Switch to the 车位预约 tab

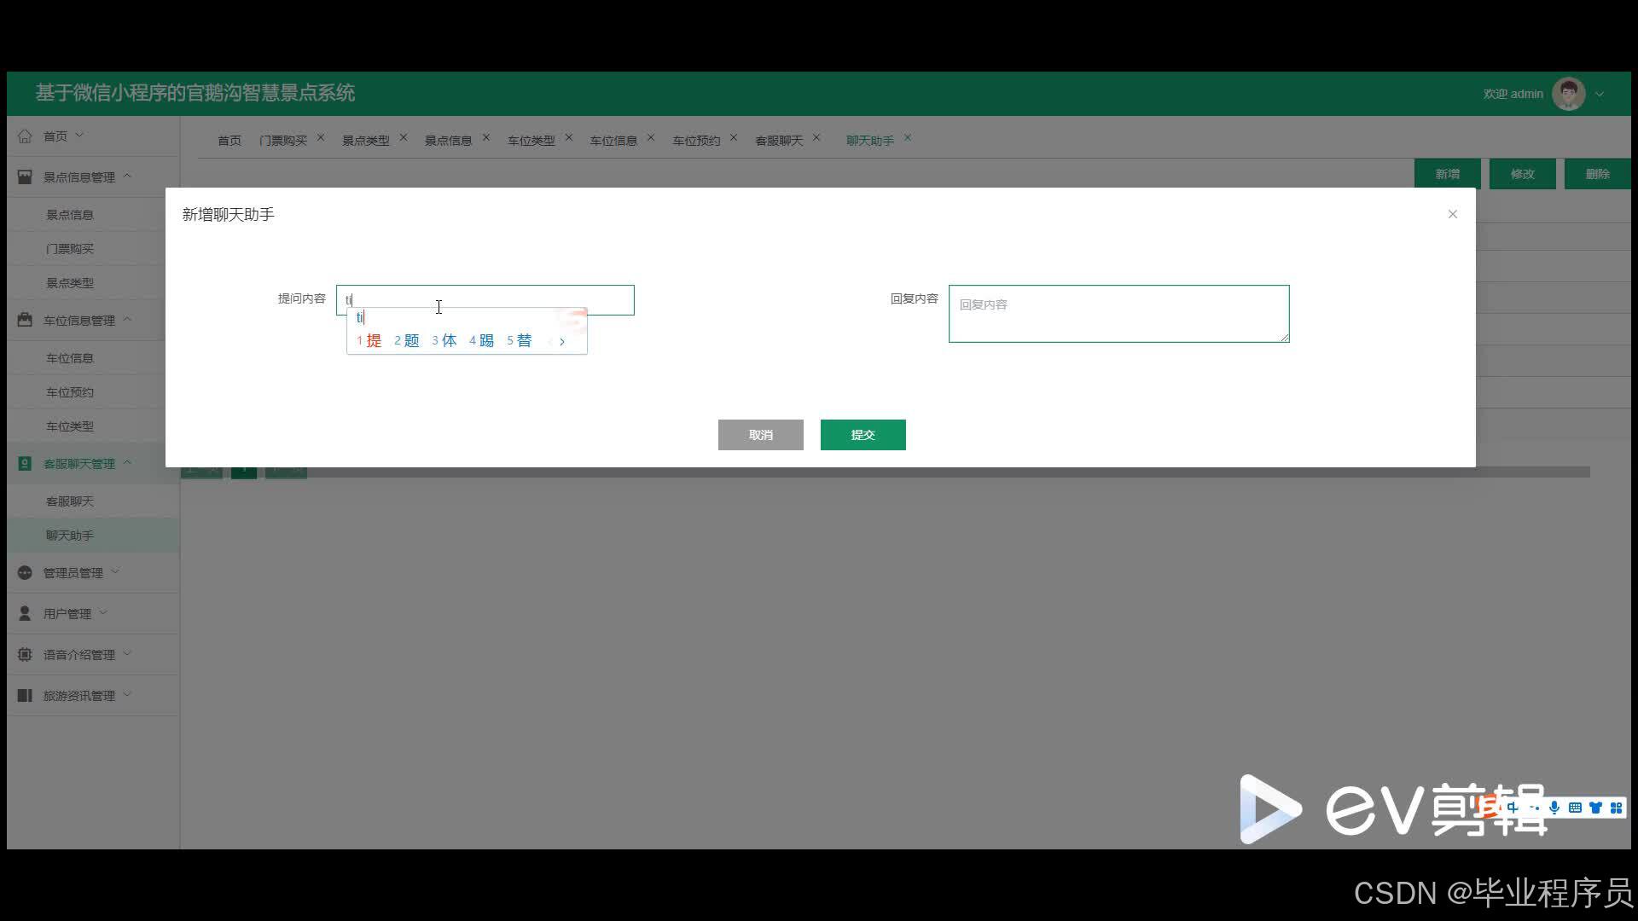click(696, 141)
